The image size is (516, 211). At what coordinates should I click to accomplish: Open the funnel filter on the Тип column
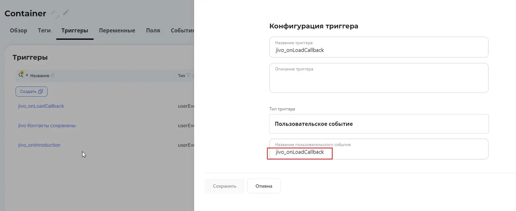(x=188, y=75)
